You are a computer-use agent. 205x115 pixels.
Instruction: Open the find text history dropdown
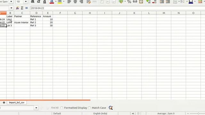36,108
